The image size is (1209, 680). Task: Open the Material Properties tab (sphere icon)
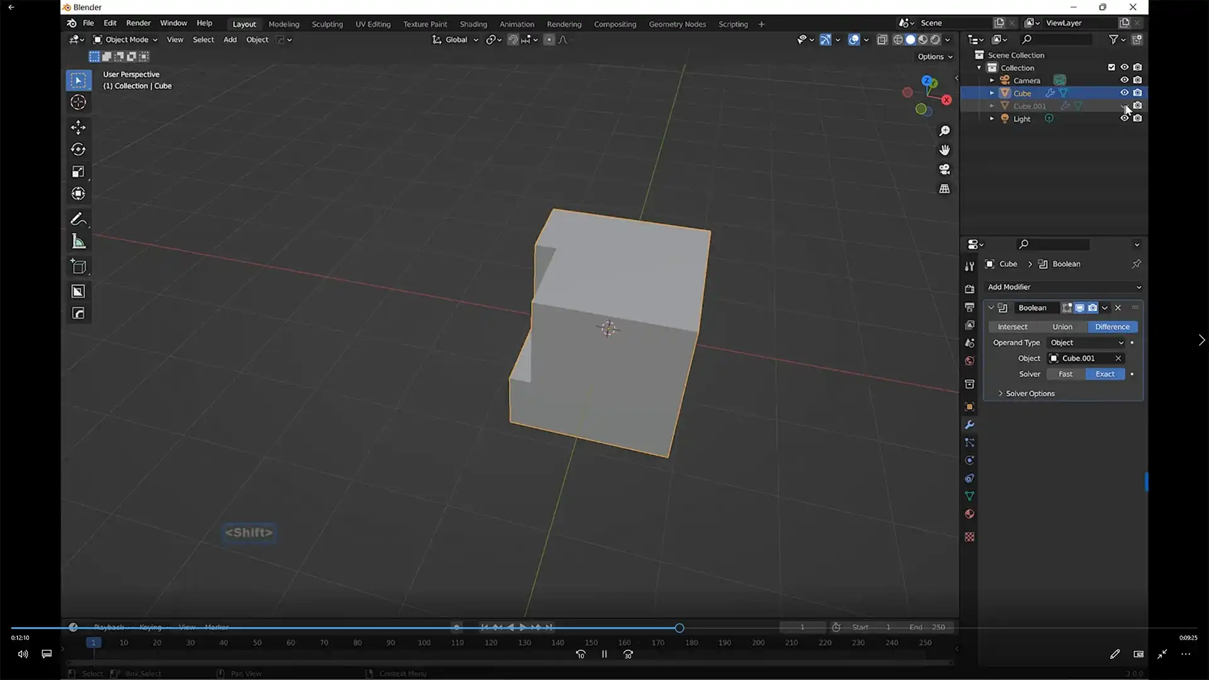pyautogui.click(x=969, y=514)
